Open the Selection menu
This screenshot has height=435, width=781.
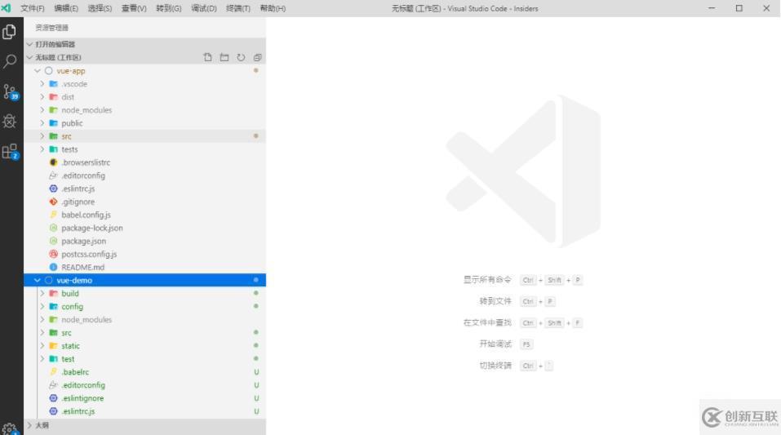coord(100,8)
